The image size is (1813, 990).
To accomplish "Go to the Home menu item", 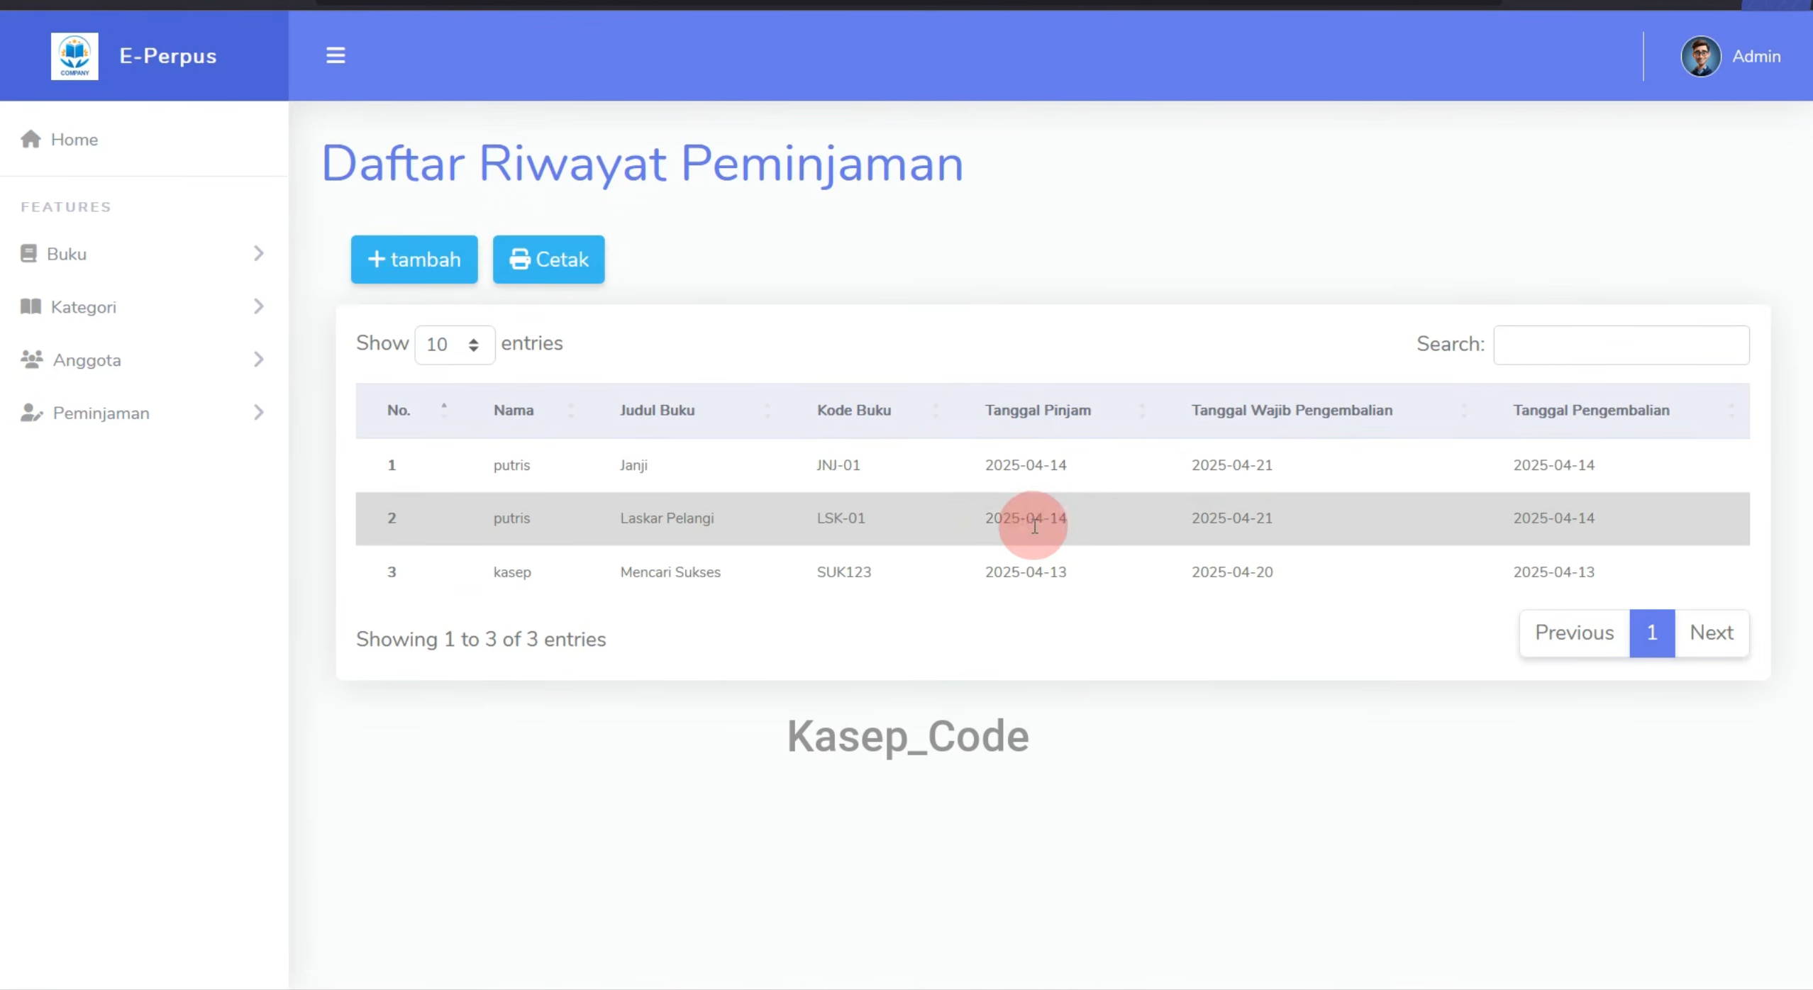I will tap(144, 140).
